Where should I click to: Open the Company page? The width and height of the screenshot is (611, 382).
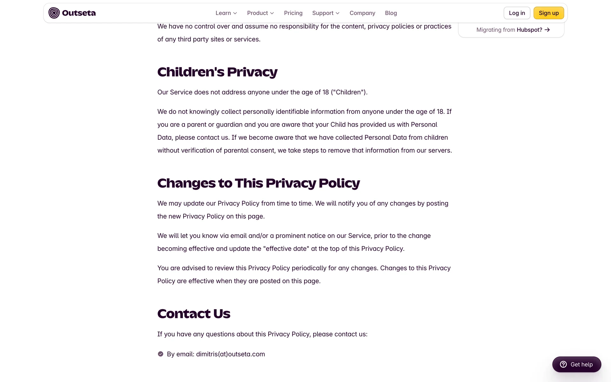tap(362, 13)
